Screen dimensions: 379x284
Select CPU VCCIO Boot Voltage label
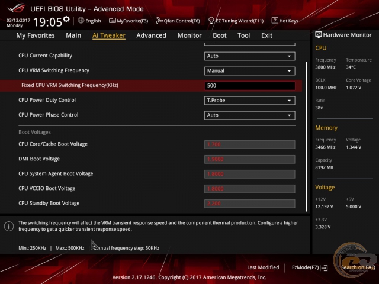(47, 188)
